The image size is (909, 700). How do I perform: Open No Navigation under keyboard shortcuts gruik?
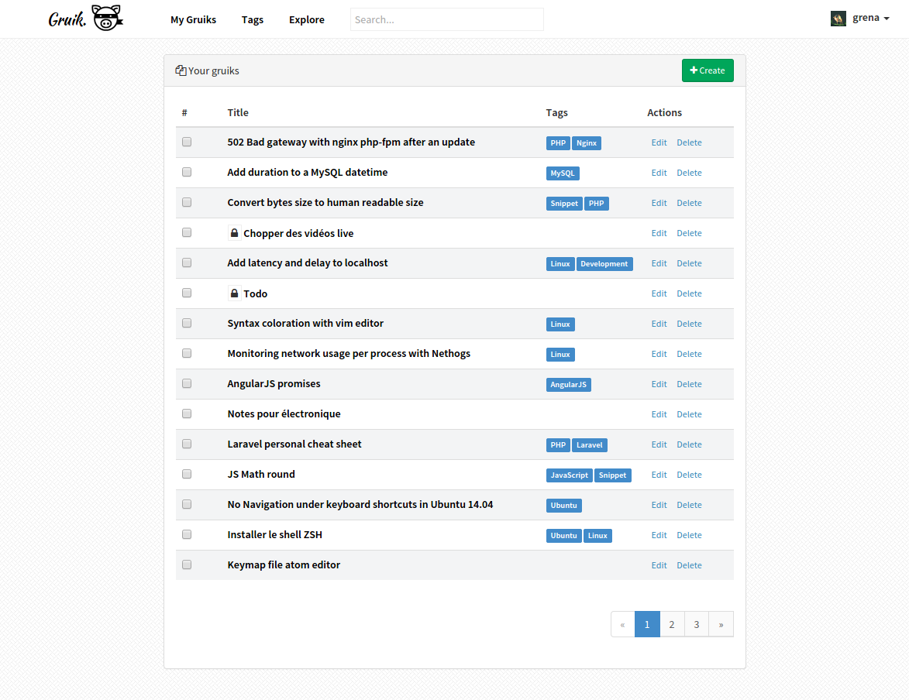(360, 504)
